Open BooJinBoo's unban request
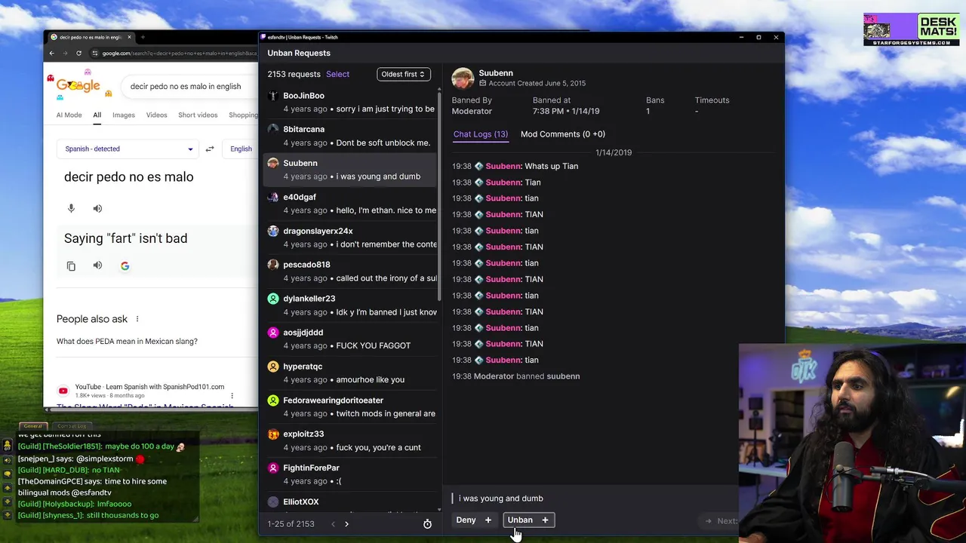Image resolution: width=966 pixels, height=543 pixels. point(351,103)
